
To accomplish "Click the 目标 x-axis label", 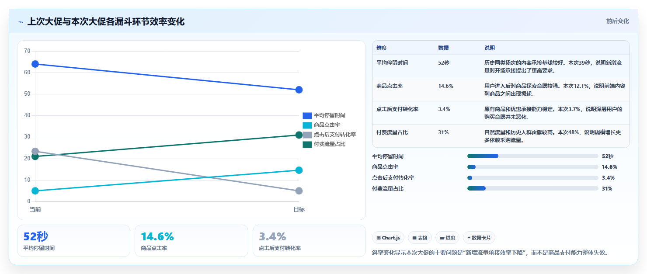I will [x=299, y=210].
